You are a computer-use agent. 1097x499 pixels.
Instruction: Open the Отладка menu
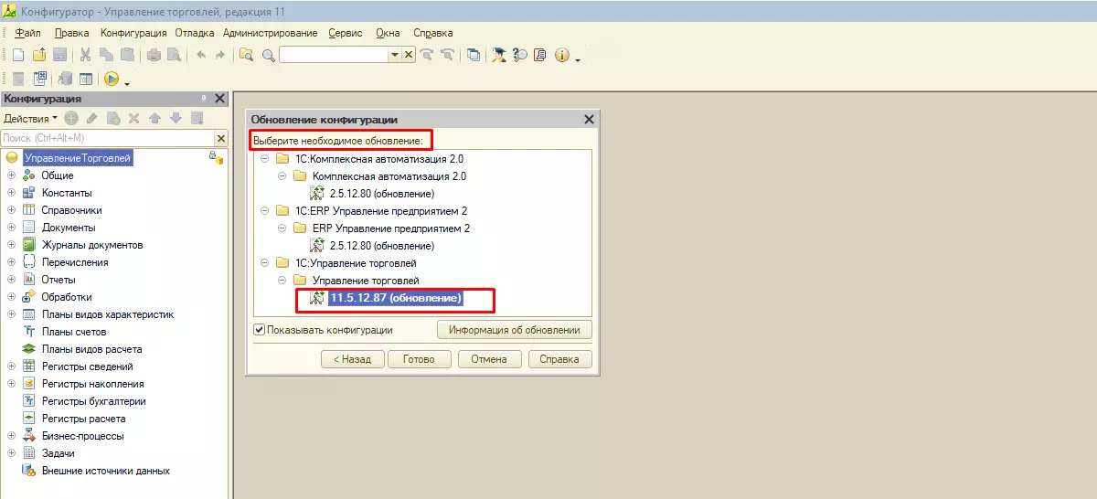click(194, 33)
